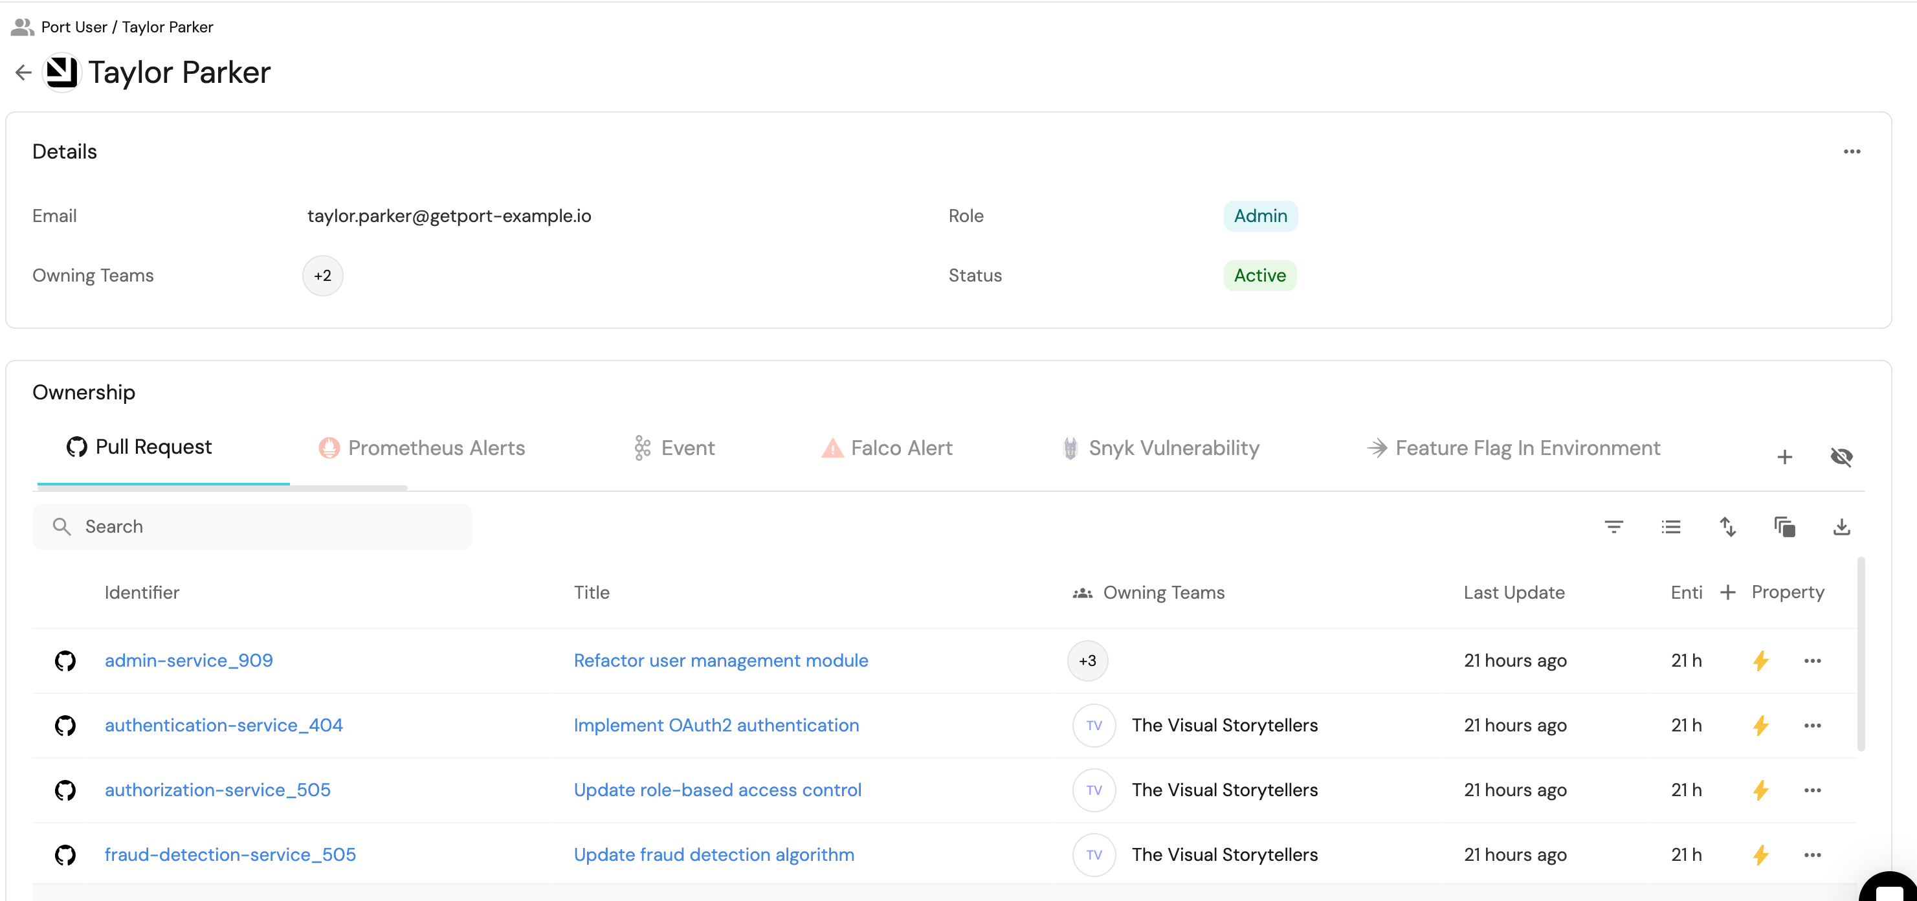The width and height of the screenshot is (1917, 901).
Task: Click the pull request Search field
Action: [x=252, y=527]
